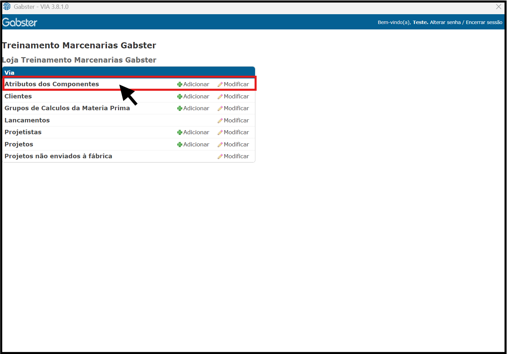507x354 pixels.
Task: Click Modificar text in the Projetistas row
Action: pyautogui.click(x=236, y=132)
